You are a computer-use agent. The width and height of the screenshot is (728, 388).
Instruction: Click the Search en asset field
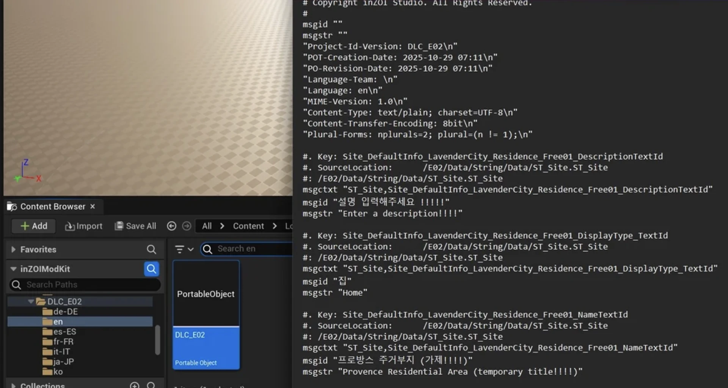pos(246,249)
